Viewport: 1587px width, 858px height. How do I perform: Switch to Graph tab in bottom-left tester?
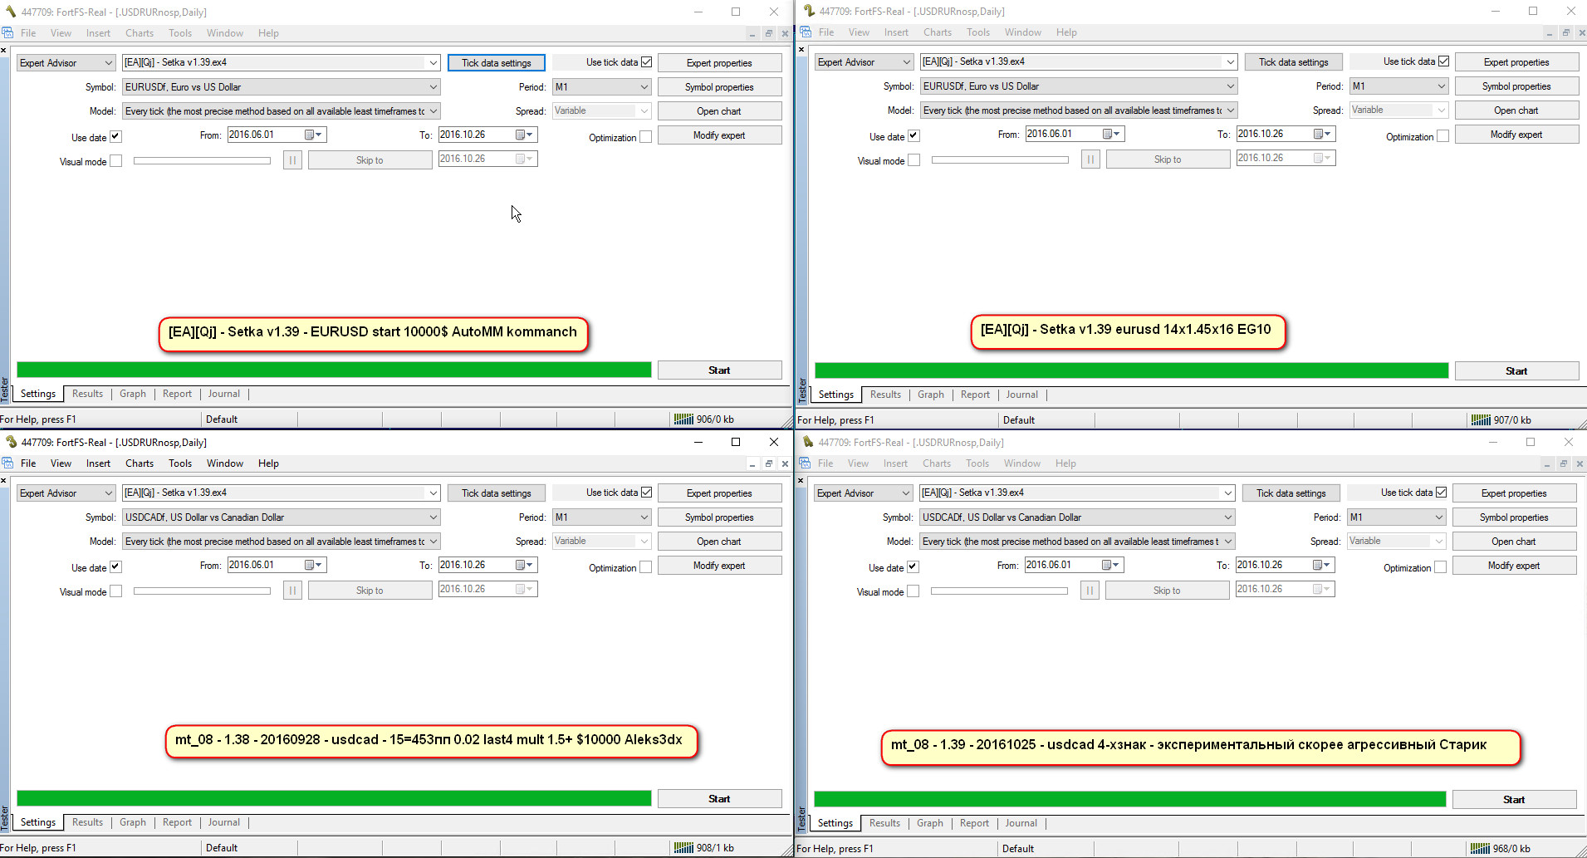pyautogui.click(x=133, y=822)
